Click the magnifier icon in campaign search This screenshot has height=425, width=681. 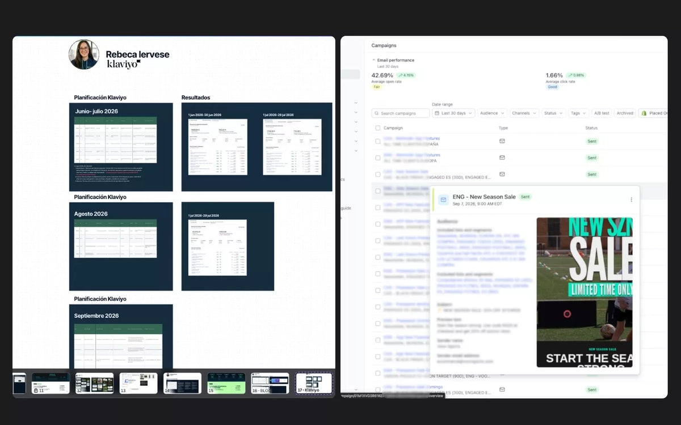point(377,113)
